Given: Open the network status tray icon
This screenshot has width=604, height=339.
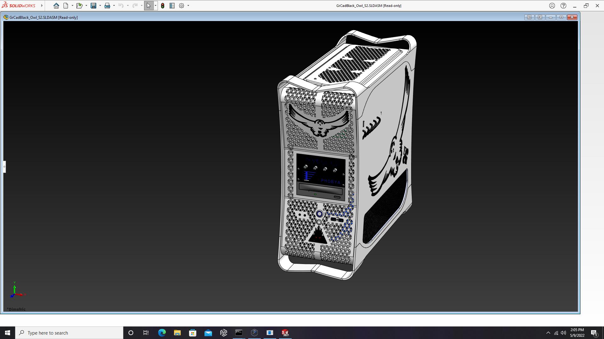Looking at the screenshot, I should pos(556,333).
